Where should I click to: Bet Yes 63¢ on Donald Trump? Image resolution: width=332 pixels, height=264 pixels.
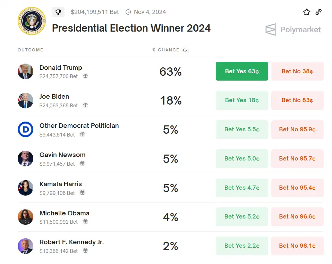pos(242,71)
